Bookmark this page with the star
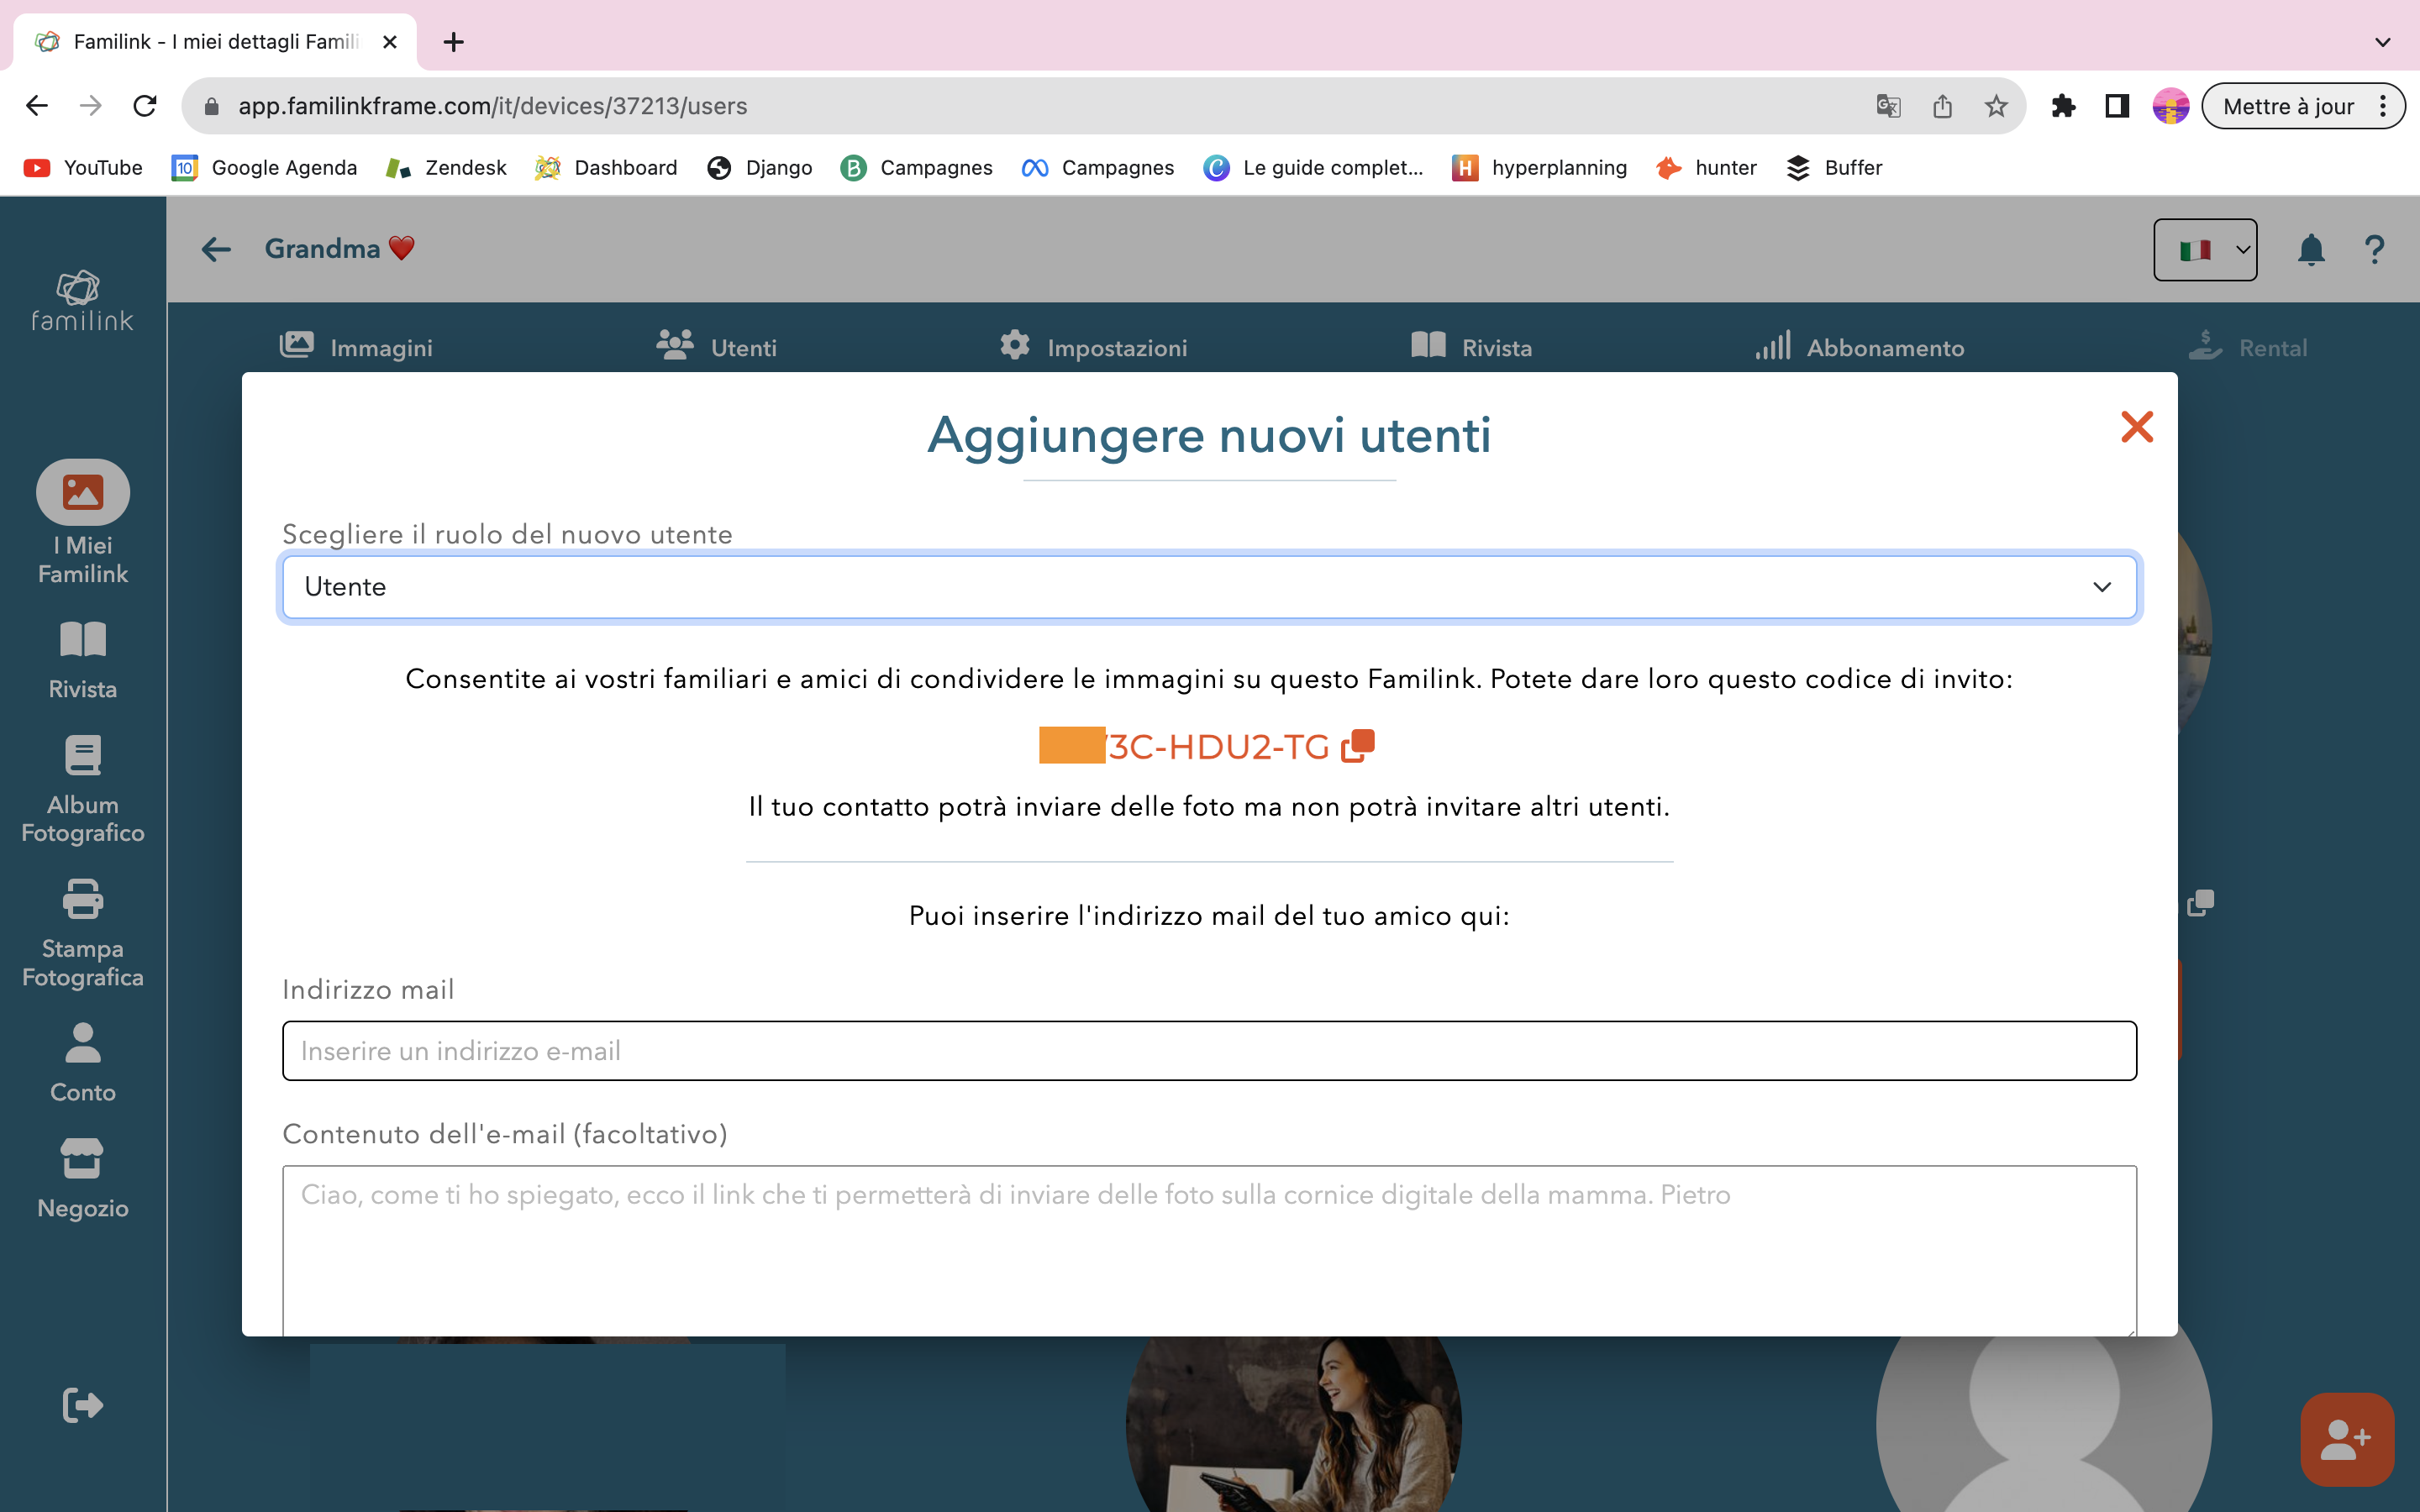2420x1512 pixels. 1996,106
